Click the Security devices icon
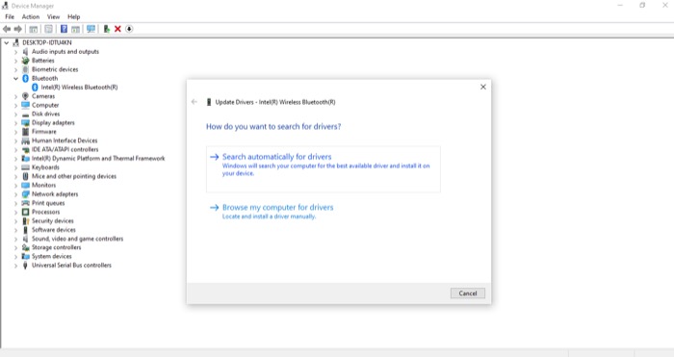 (x=25, y=220)
